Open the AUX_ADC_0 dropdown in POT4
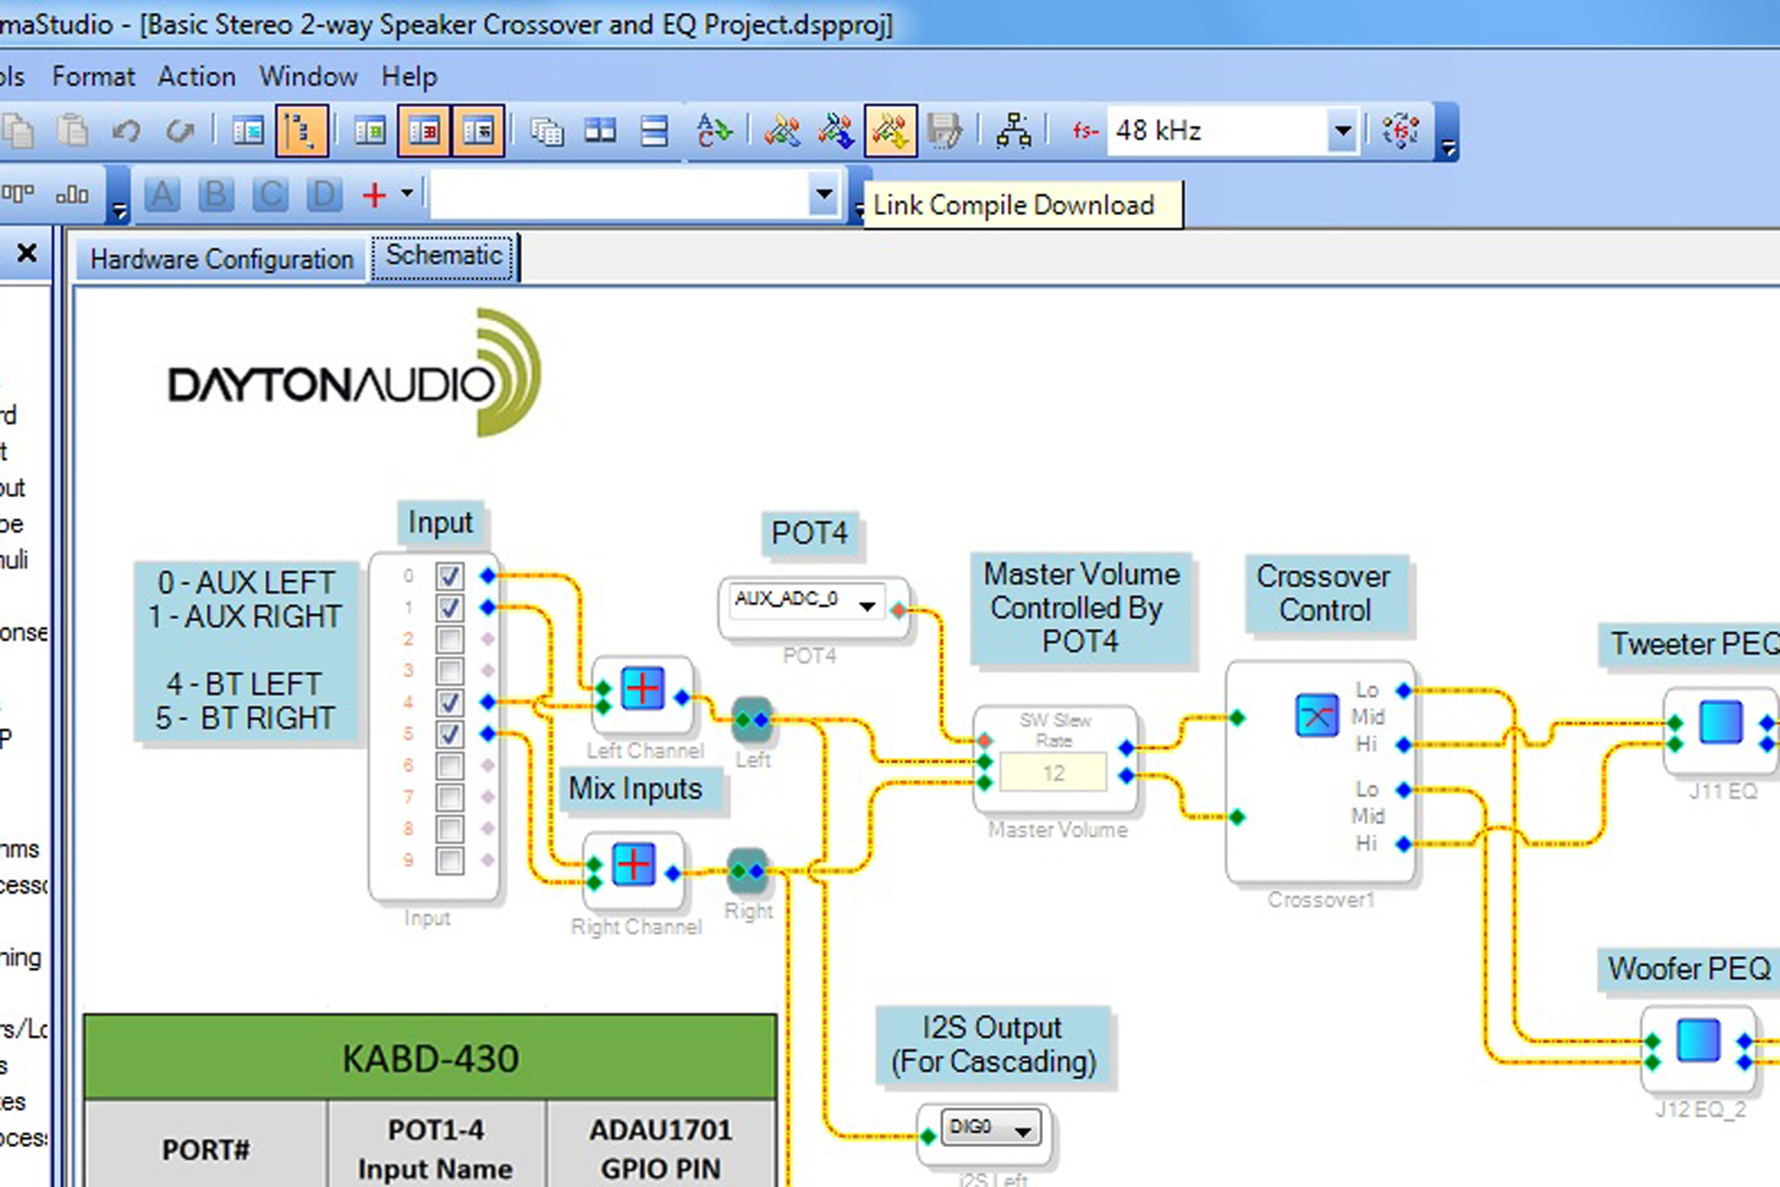 (x=867, y=606)
